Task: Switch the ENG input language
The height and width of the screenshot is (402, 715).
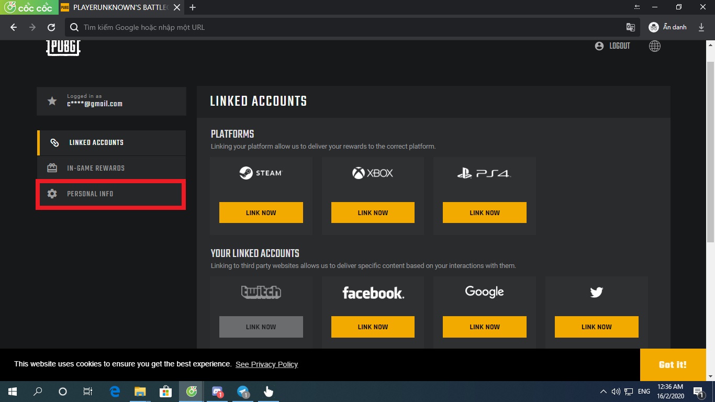Action: click(644, 392)
